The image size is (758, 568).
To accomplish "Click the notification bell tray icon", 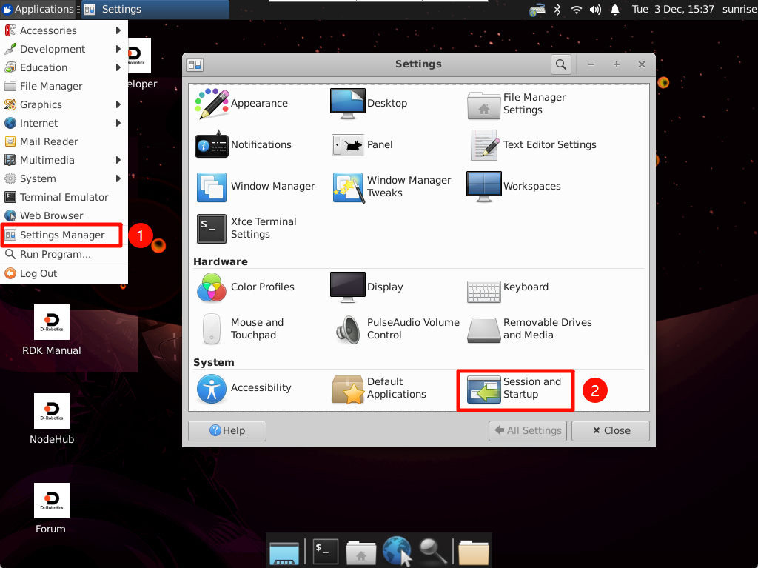I will point(615,9).
